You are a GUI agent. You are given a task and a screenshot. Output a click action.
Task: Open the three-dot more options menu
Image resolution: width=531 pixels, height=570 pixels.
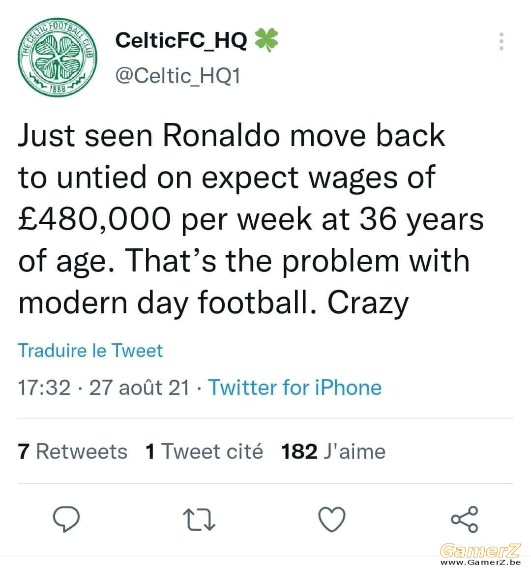(501, 41)
